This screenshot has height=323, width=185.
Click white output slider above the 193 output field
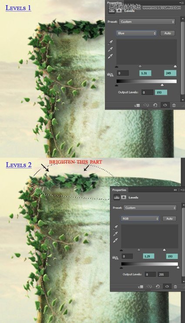(162, 85)
